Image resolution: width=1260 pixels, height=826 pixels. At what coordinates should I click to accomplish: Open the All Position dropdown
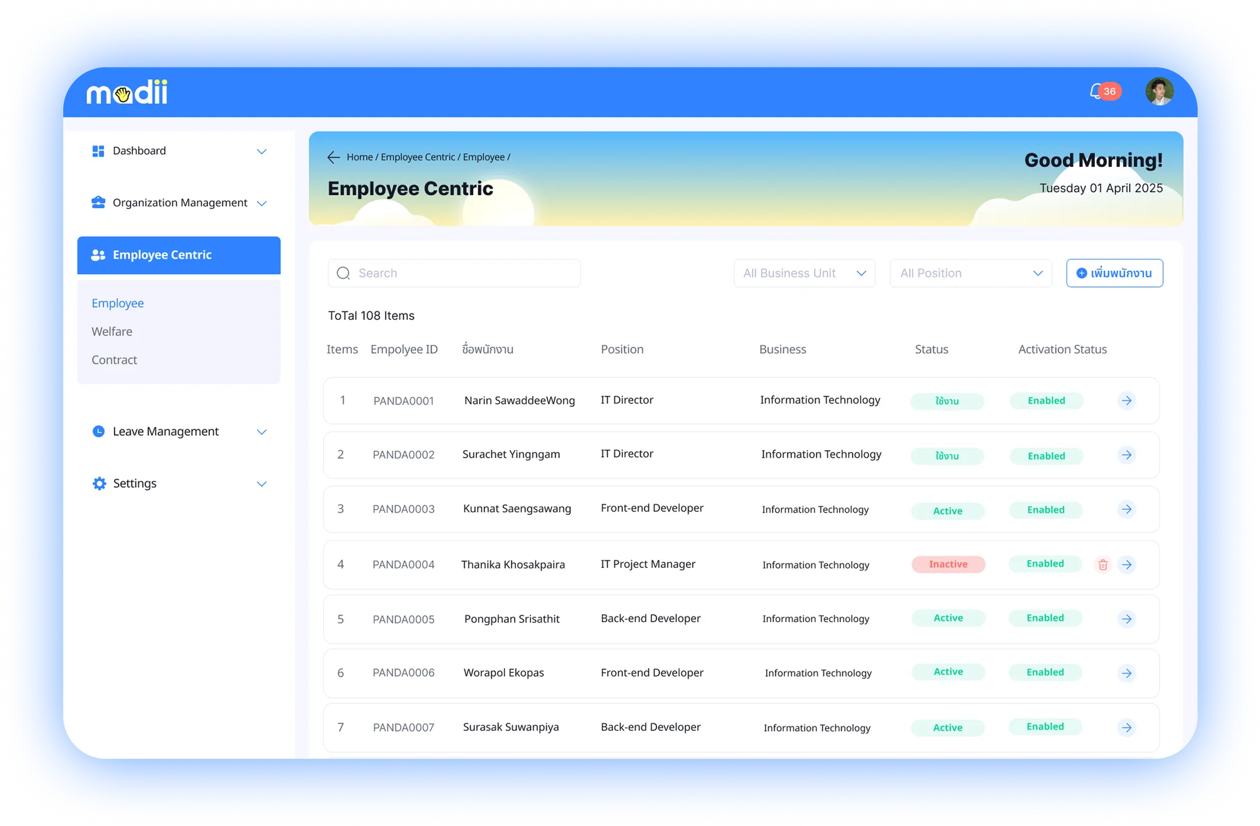(971, 273)
